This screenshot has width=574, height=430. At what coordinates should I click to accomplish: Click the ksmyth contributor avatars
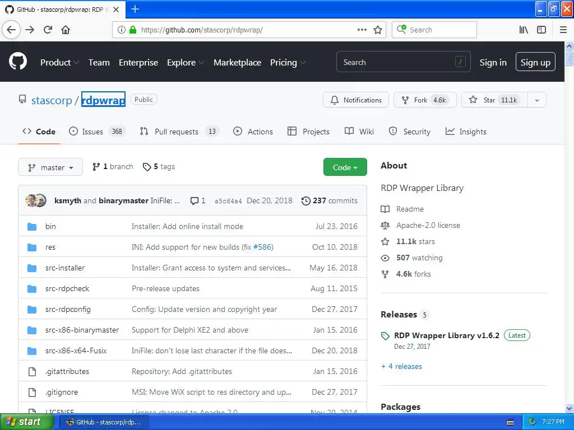[35, 200]
